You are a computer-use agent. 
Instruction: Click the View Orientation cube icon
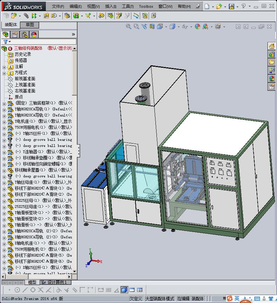point(160,26)
